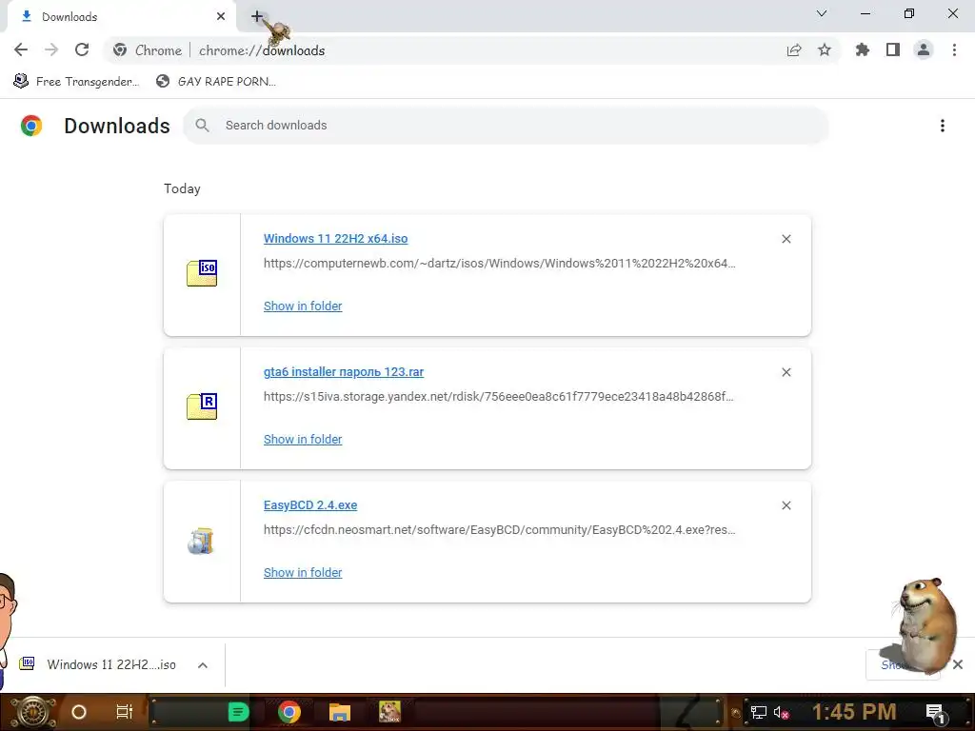975x731 pixels.
Task: Minimize the Chrome window
Action: pyautogui.click(x=866, y=13)
